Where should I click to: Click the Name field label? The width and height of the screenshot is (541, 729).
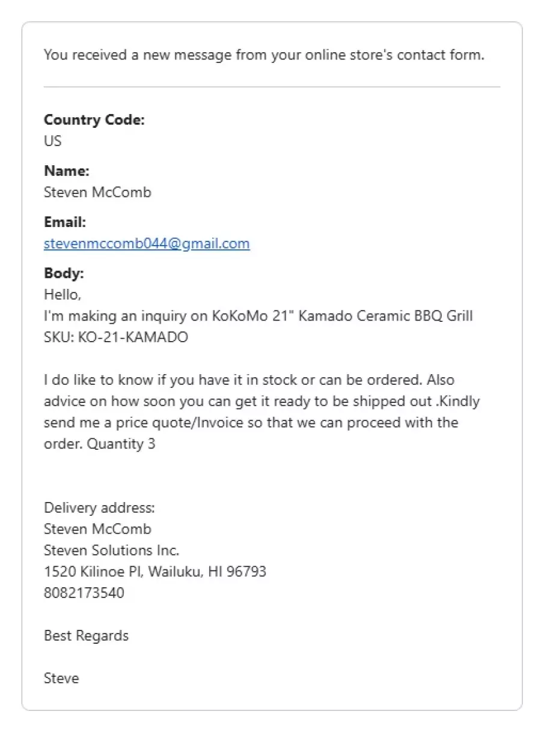tap(67, 171)
